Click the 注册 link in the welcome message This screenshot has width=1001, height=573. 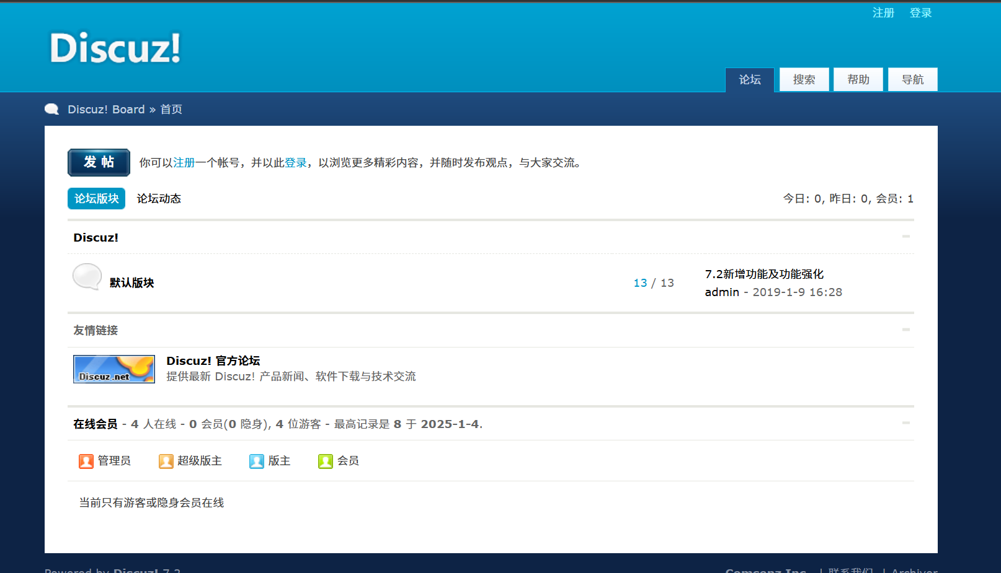(x=184, y=163)
